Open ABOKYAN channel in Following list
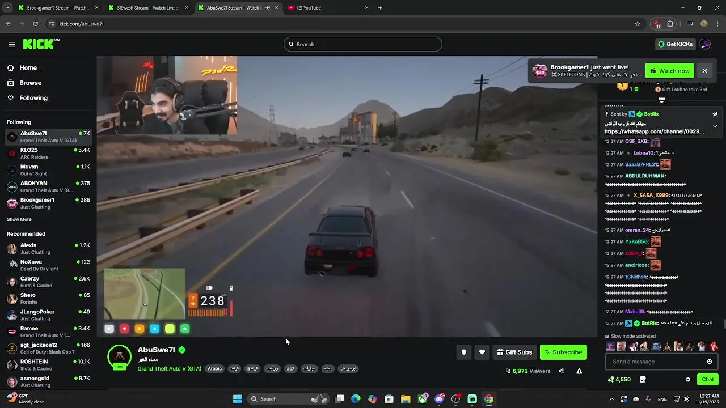This screenshot has width=726, height=408. point(48,187)
